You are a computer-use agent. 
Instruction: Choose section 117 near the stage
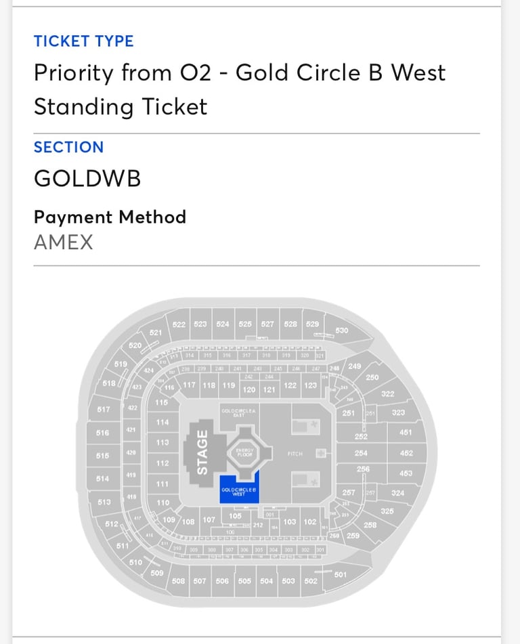pos(189,385)
